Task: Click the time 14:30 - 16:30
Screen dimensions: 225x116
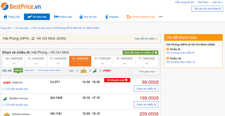Action: (x=91, y=82)
